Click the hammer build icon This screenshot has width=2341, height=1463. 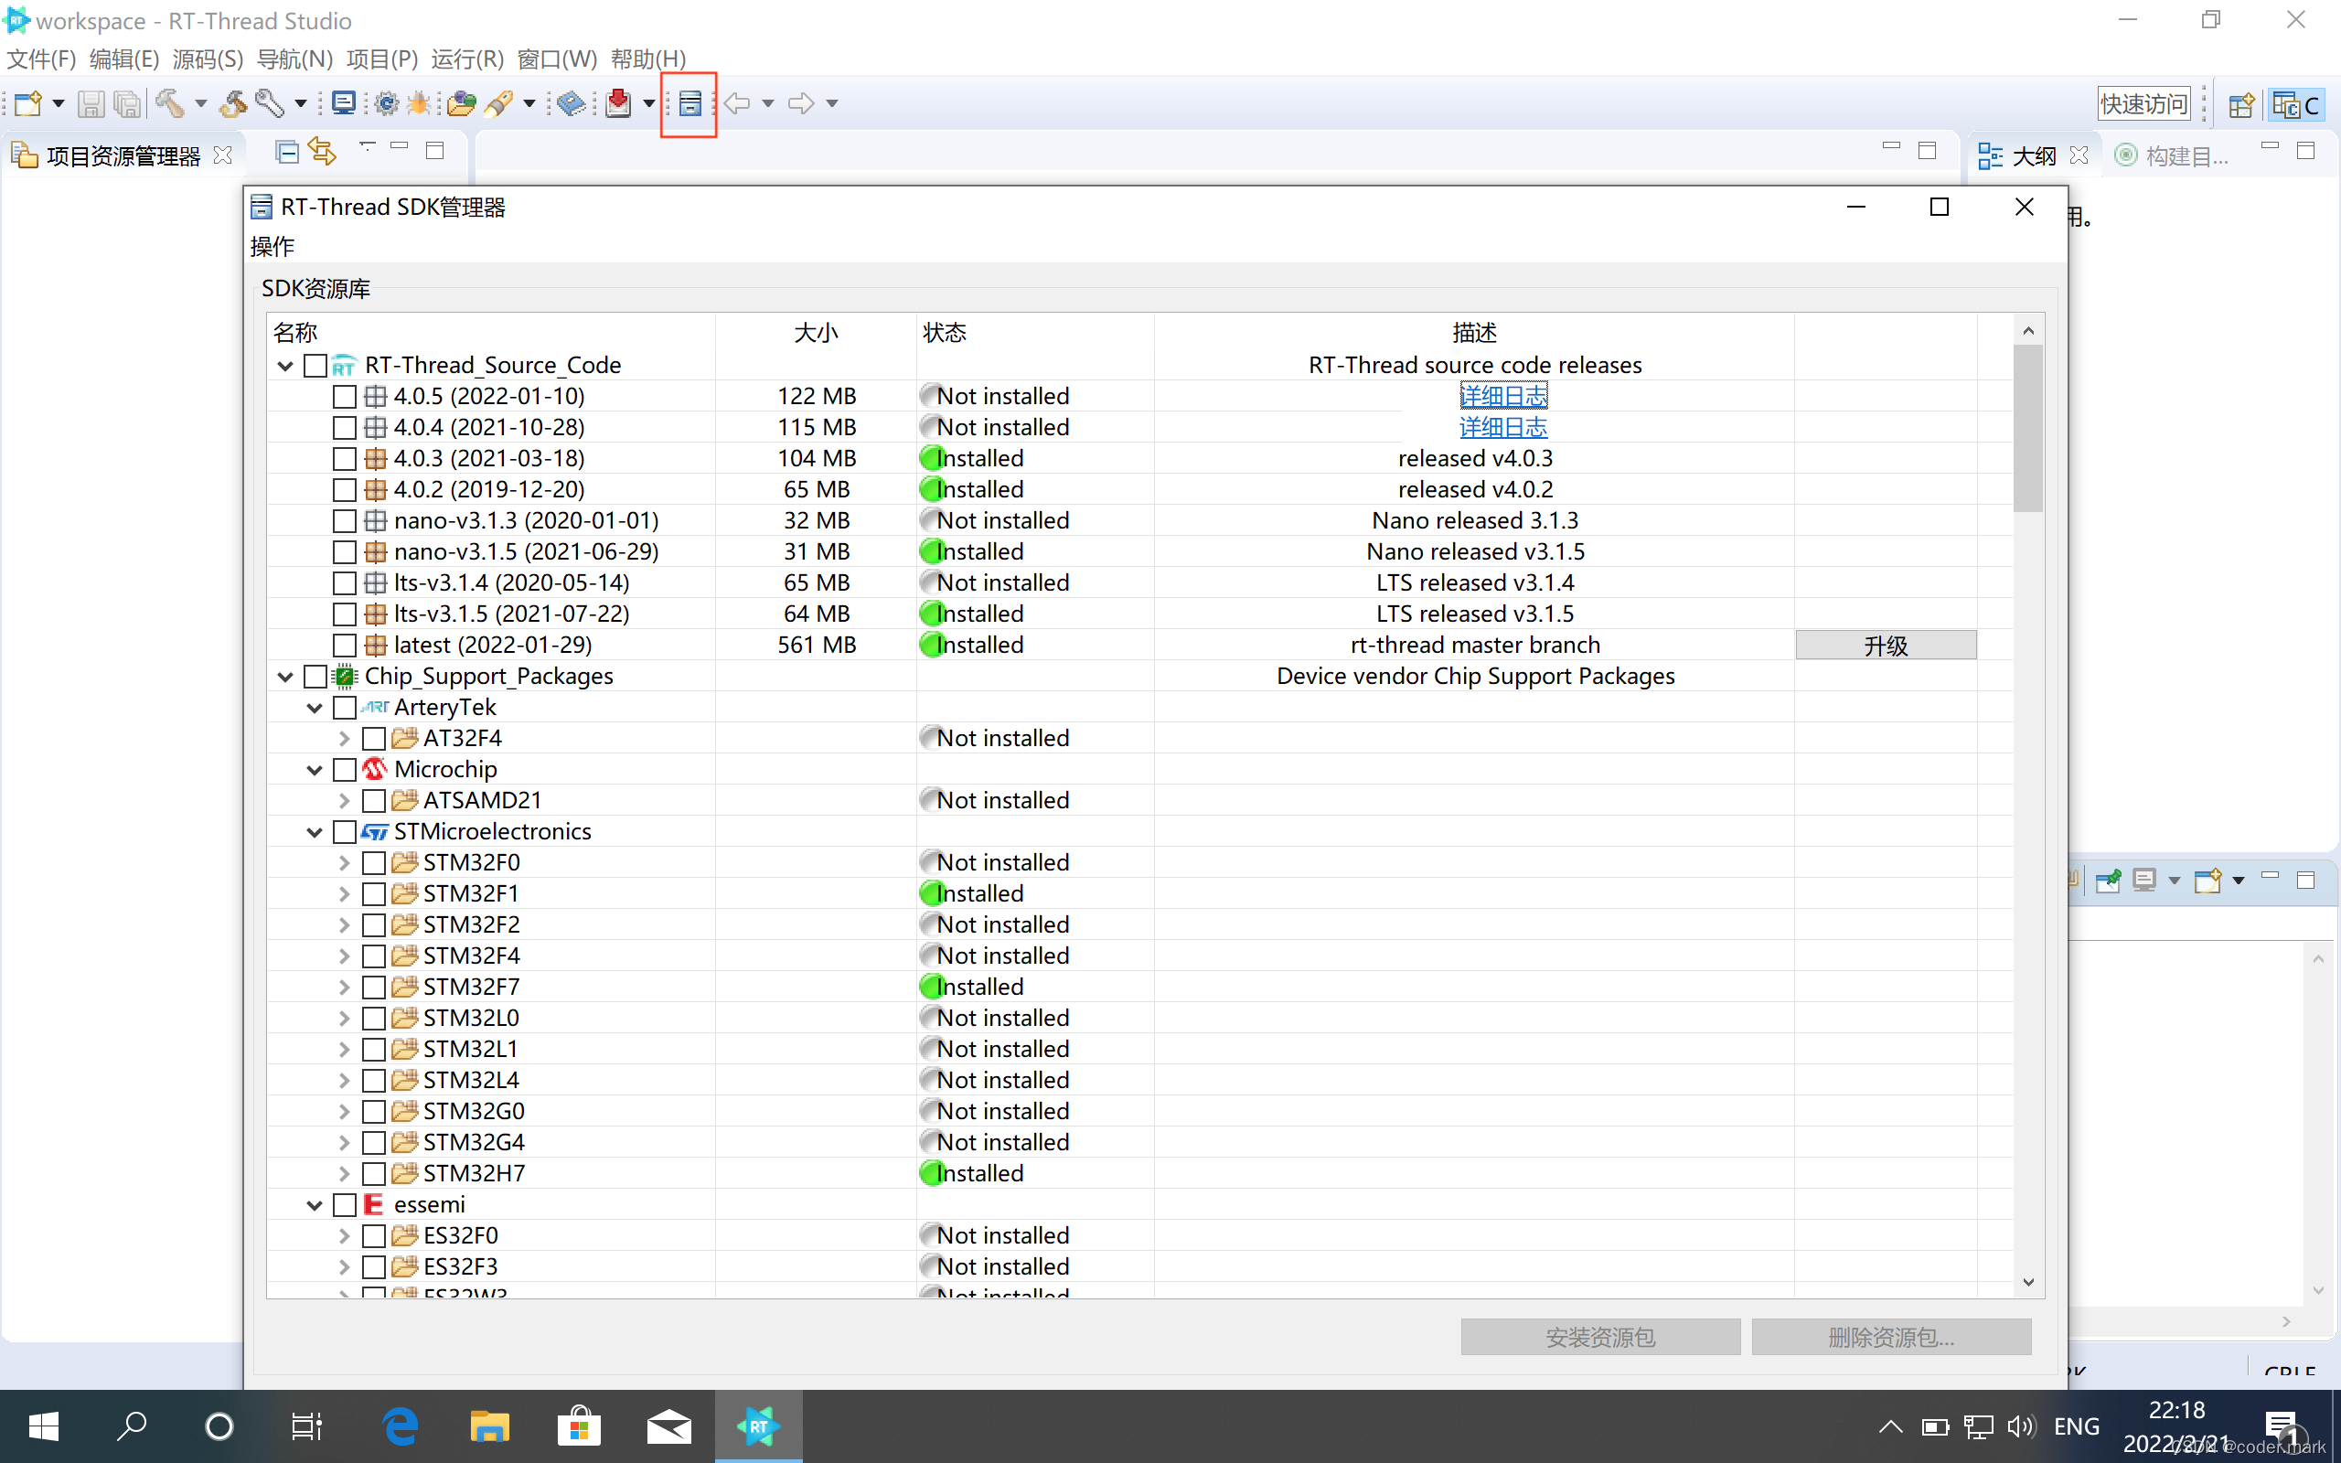(x=170, y=103)
